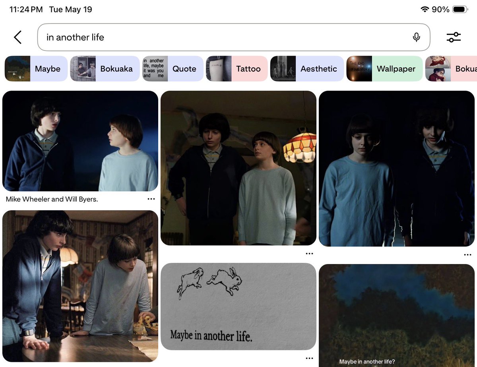The height and width of the screenshot is (367, 477).
Task: Select the Wallpaper filter chip
Action: point(384,69)
